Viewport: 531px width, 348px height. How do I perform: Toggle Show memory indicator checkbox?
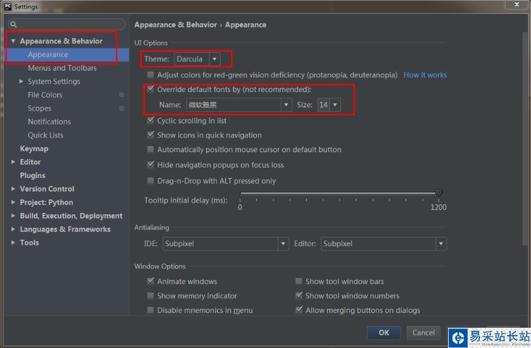(x=151, y=296)
